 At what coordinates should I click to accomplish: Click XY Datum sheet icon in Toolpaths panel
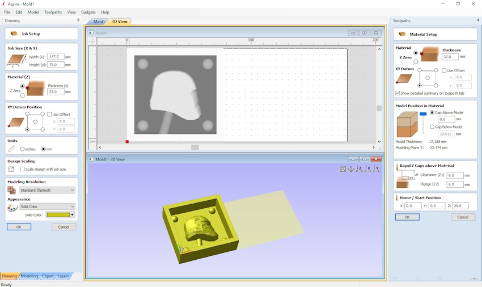(x=404, y=79)
